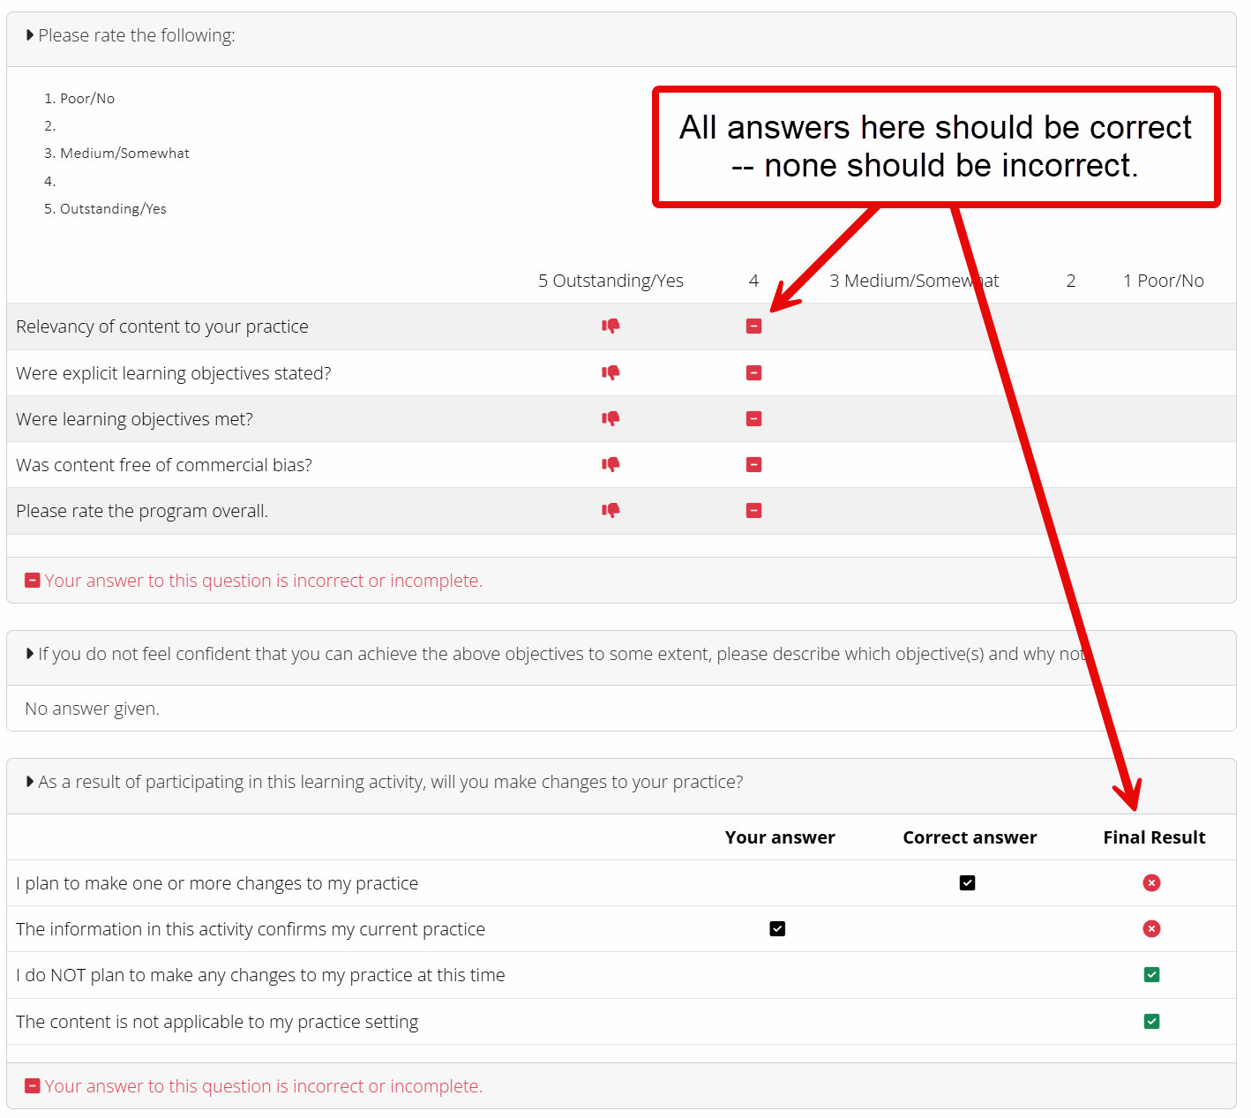The image size is (1251, 1118).
Task: Click the correct answer checkbox for plan changes
Action: tap(967, 883)
